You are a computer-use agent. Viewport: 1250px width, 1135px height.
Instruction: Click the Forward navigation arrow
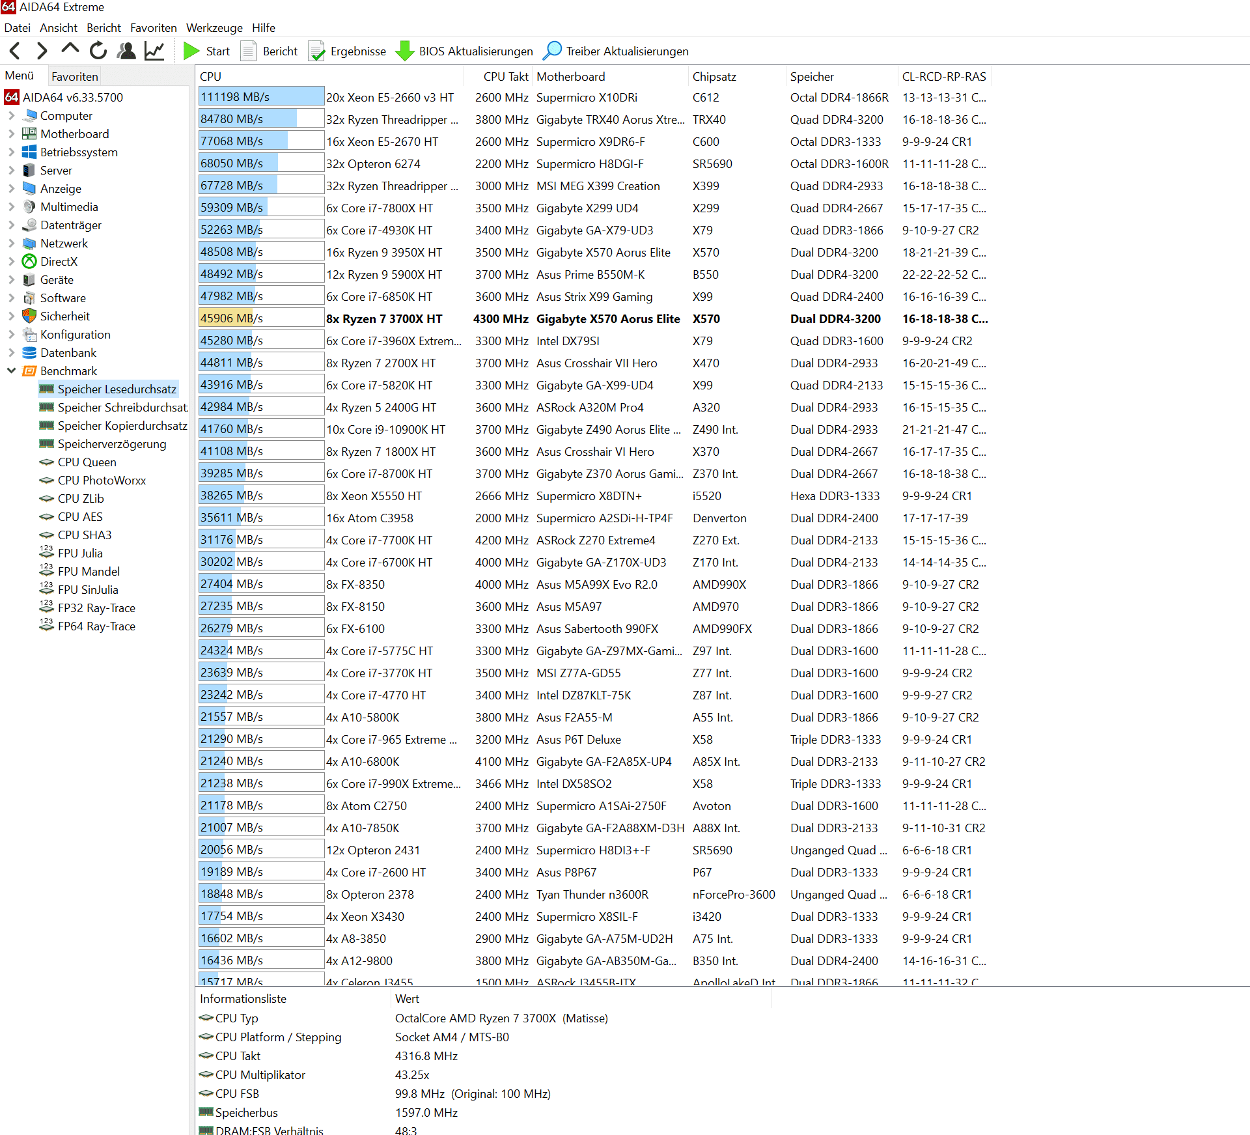(x=42, y=51)
